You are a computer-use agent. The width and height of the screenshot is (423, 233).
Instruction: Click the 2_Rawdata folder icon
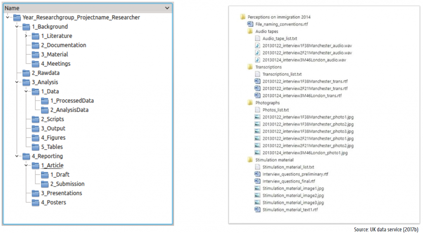[x=26, y=73]
